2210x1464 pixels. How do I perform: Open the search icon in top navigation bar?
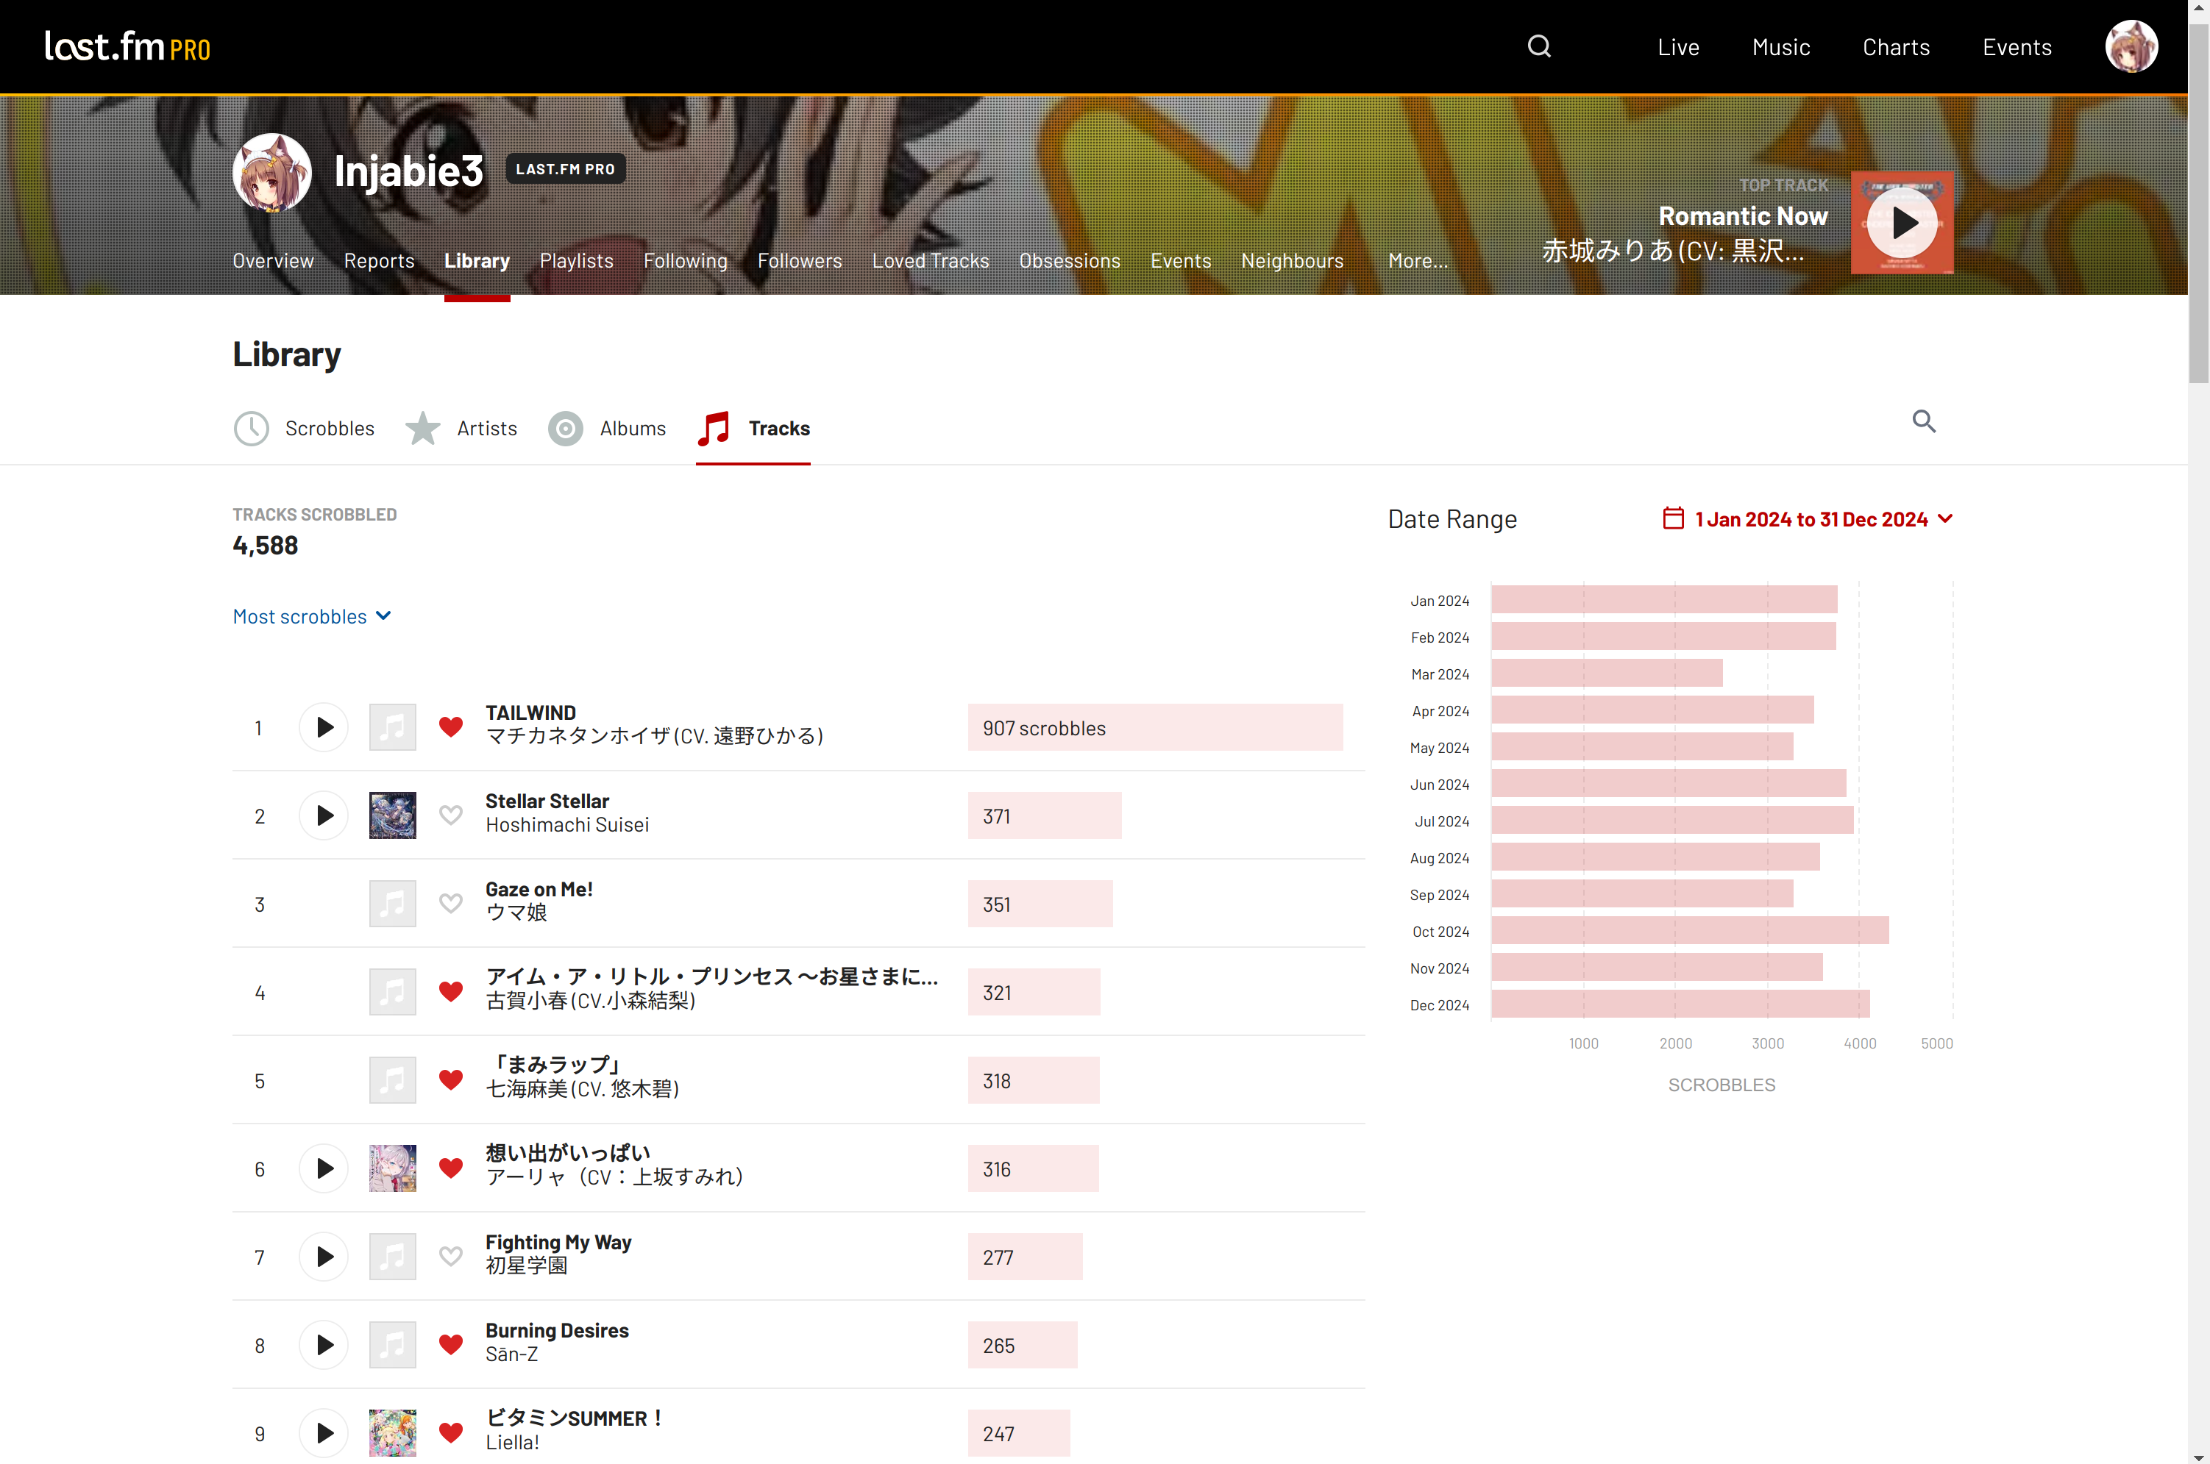(x=1538, y=46)
